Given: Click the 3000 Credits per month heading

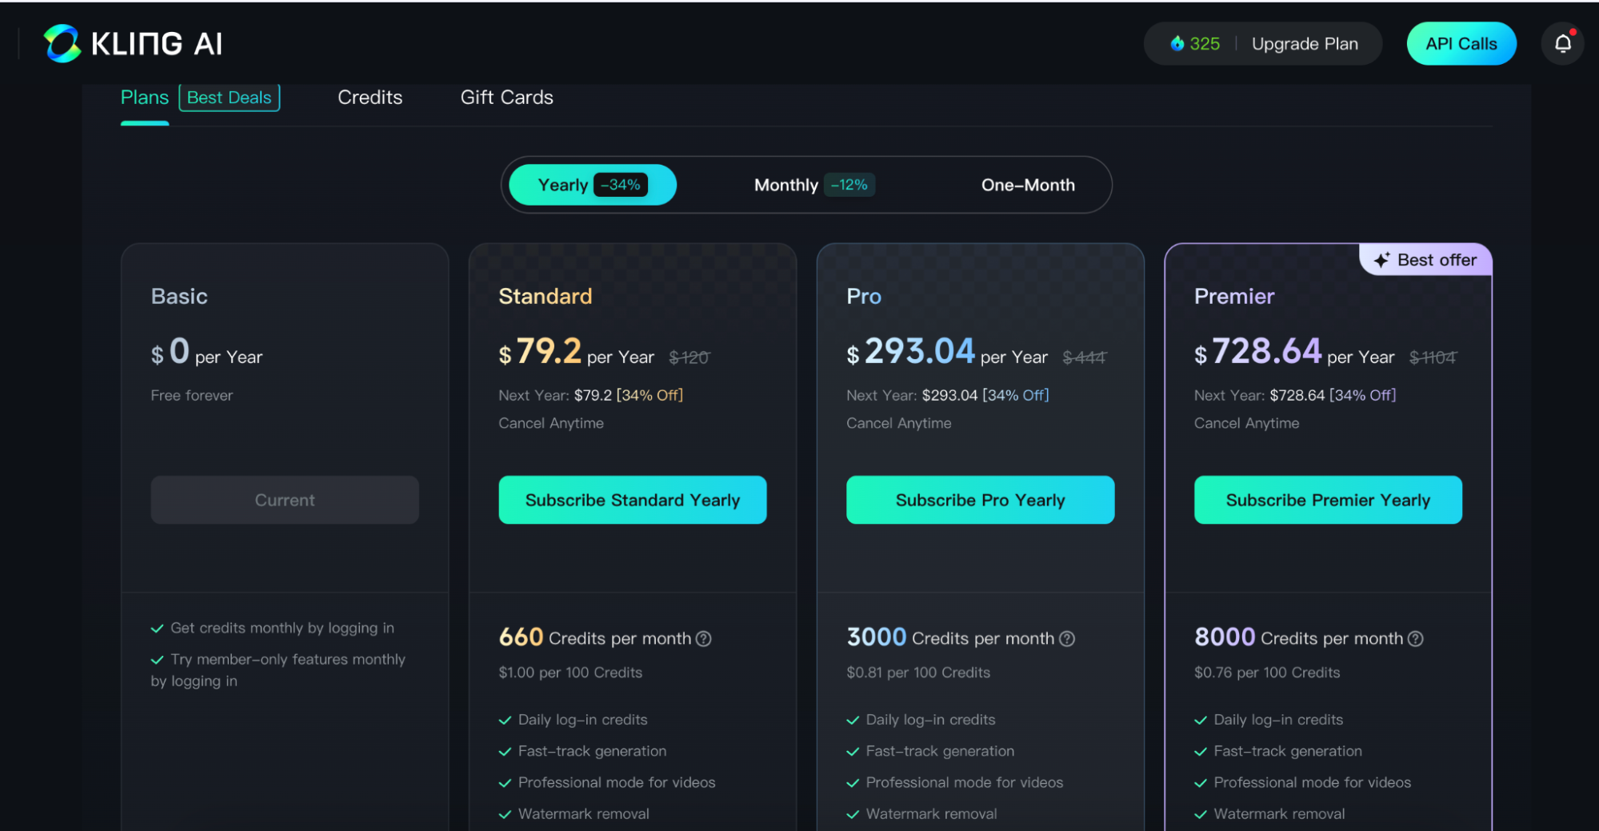Looking at the screenshot, I should (950, 637).
